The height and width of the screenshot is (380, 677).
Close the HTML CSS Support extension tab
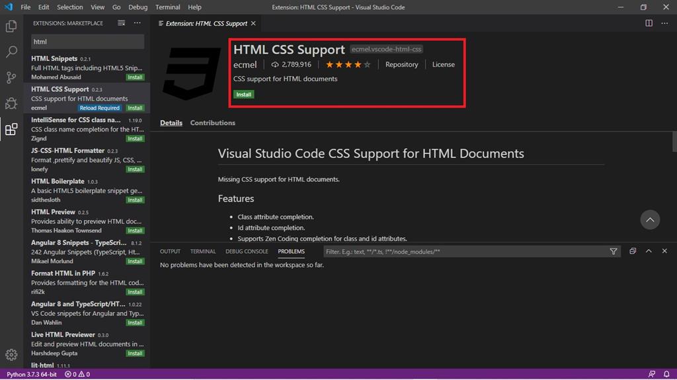[x=253, y=23]
